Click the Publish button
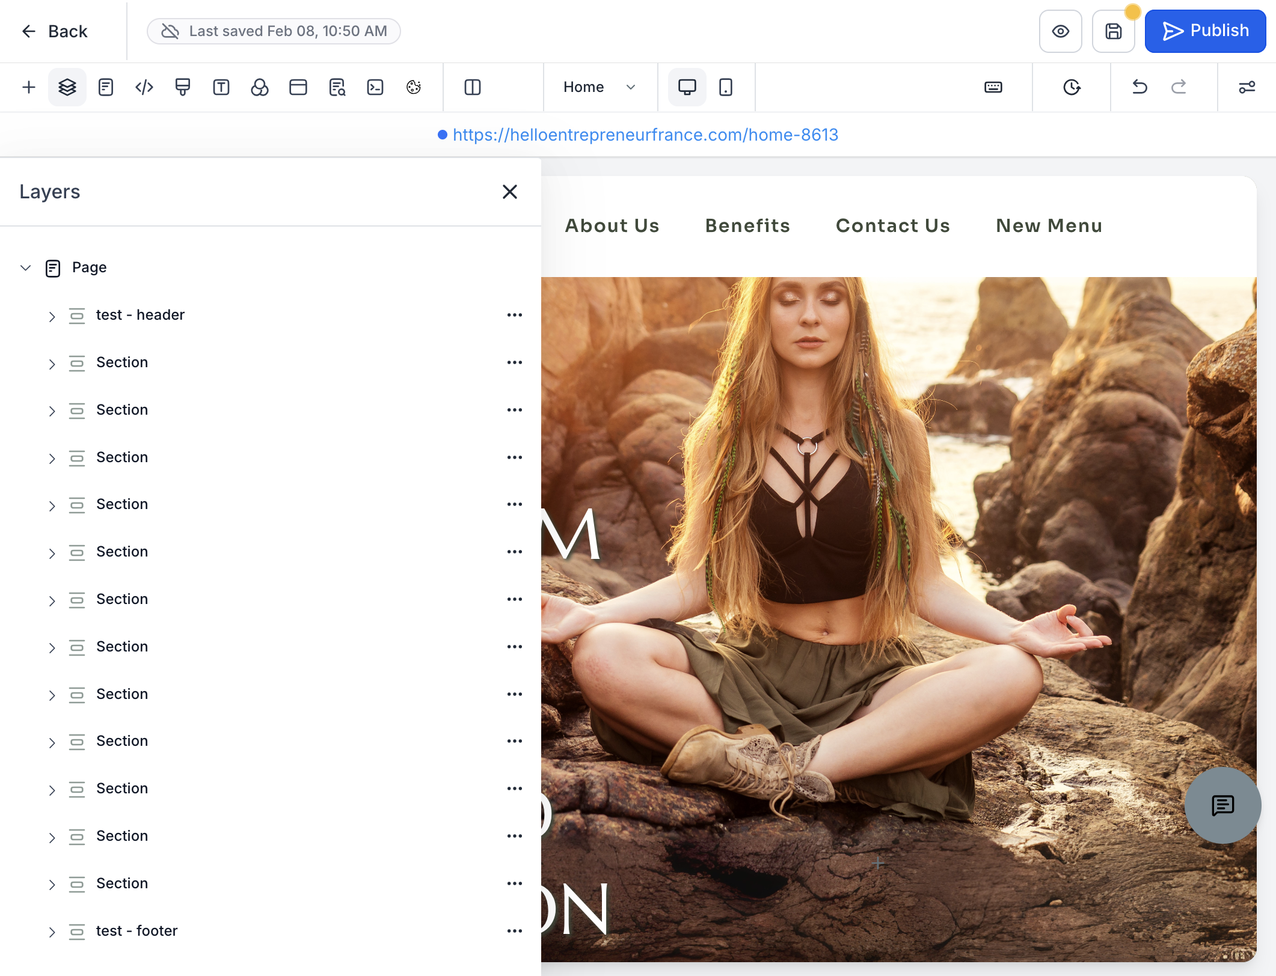Screen dimensions: 1276x976 tap(1205, 31)
